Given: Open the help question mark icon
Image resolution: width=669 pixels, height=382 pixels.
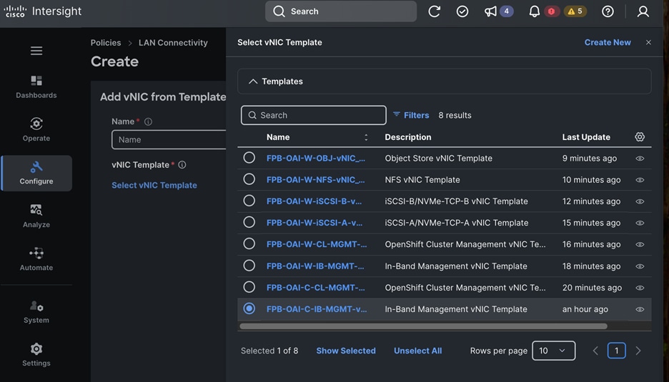Looking at the screenshot, I should point(608,11).
